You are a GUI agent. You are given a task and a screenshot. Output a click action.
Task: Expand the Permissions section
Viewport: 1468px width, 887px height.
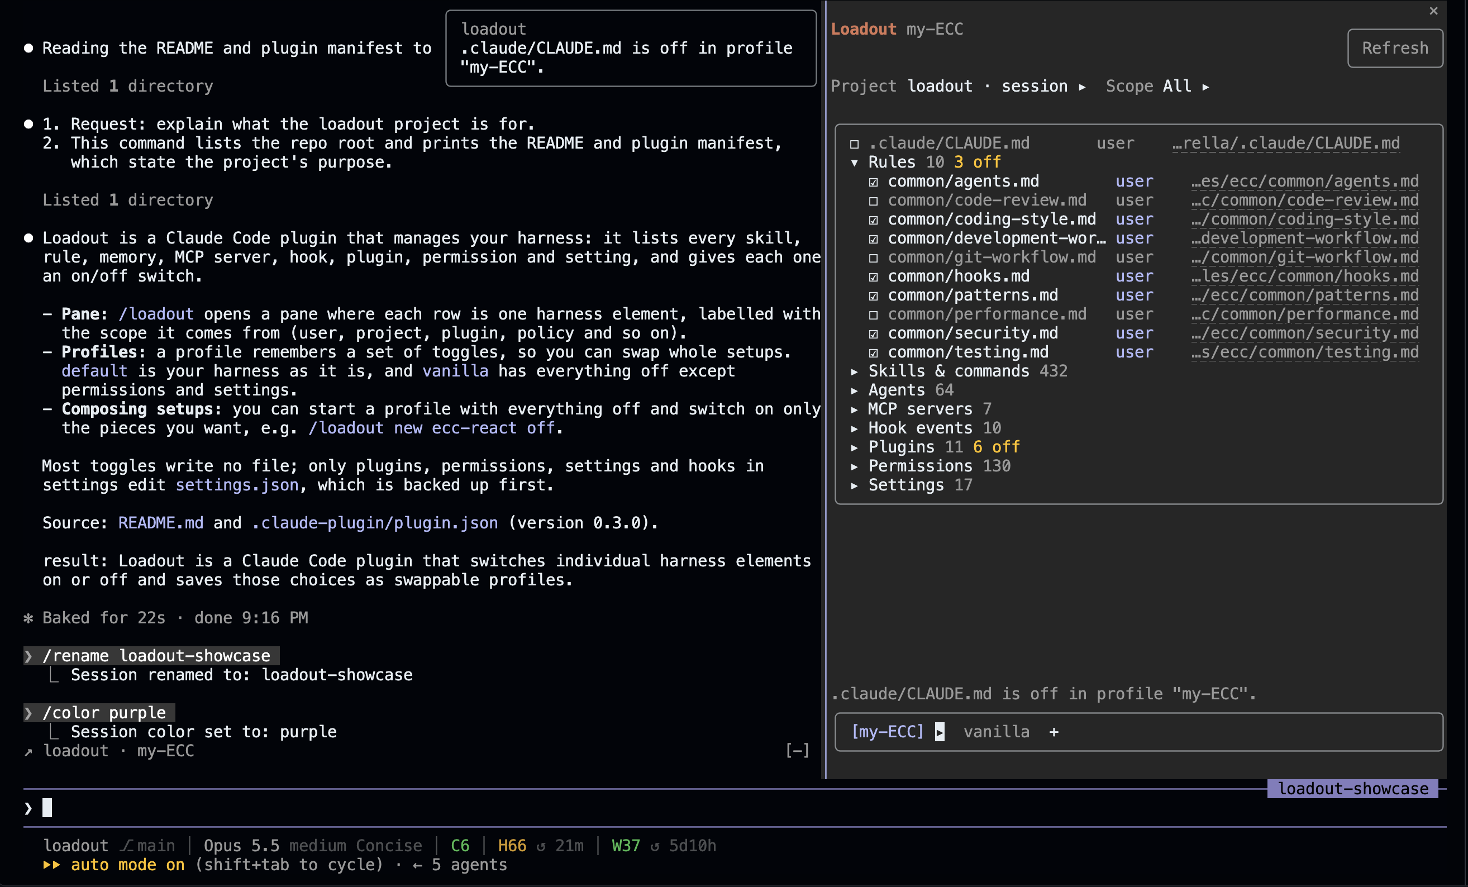[854, 466]
